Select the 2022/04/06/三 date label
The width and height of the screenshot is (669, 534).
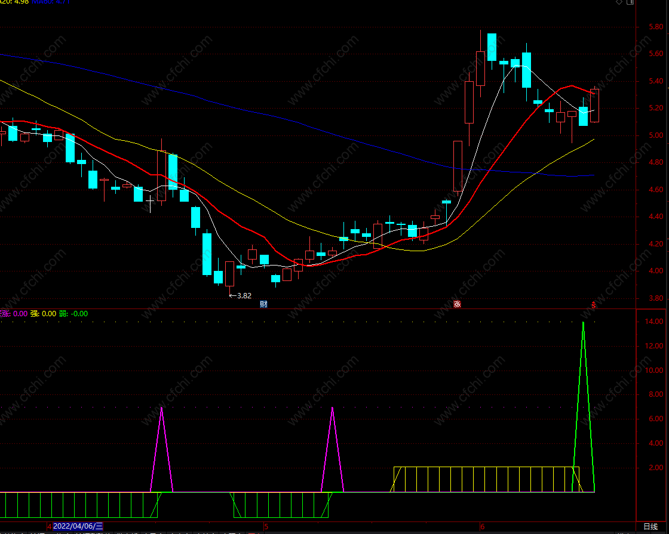coord(78,526)
